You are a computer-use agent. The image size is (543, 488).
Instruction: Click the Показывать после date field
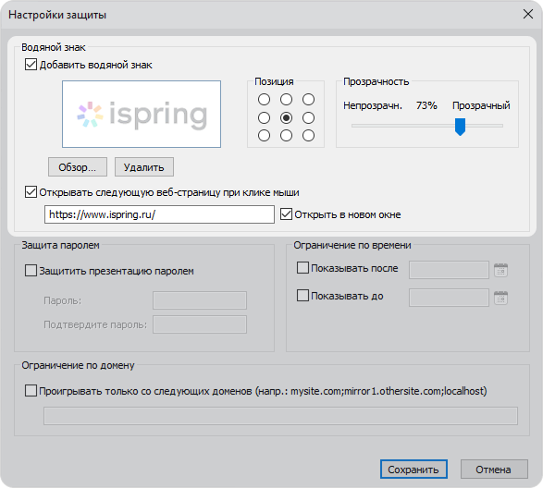(449, 270)
